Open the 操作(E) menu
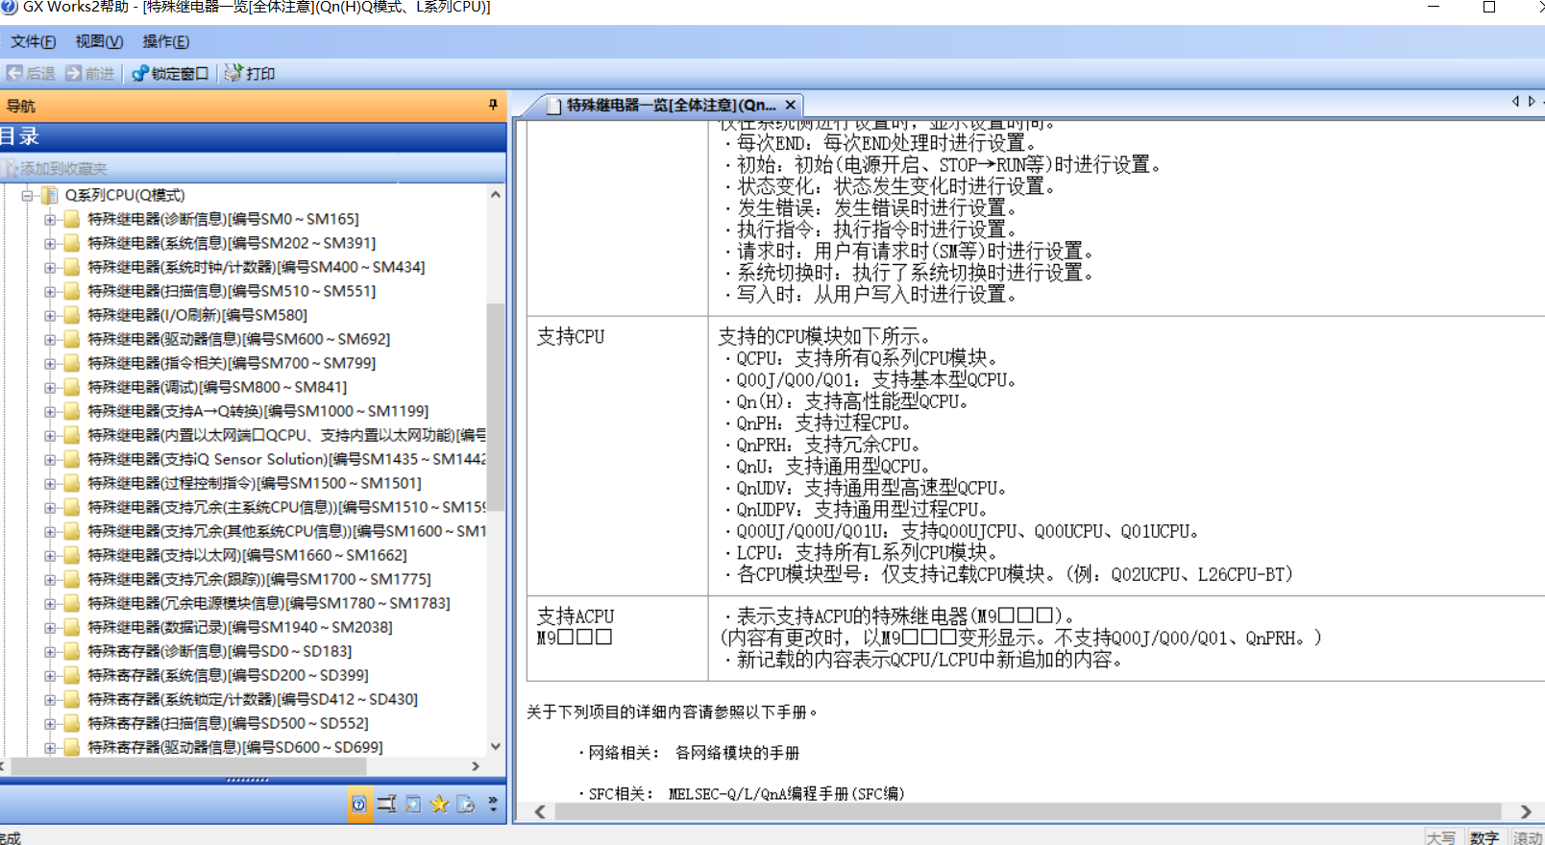The image size is (1545, 845). 165,41
